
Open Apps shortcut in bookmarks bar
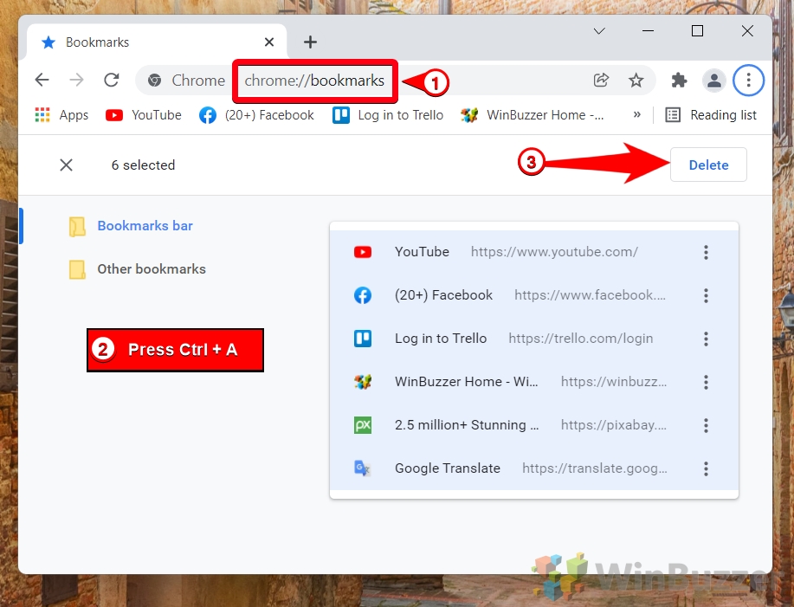click(61, 115)
